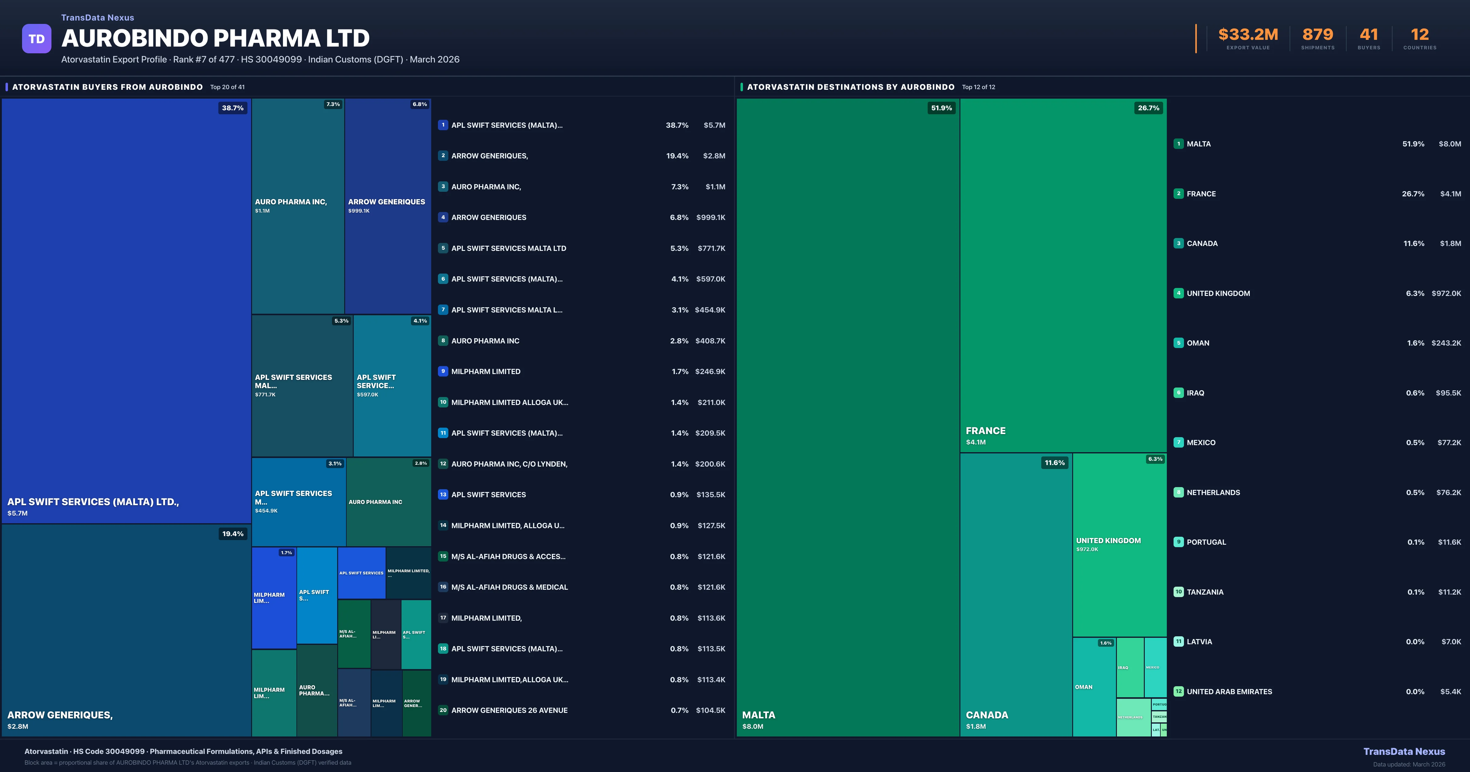The height and width of the screenshot is (772, 1470).
Task: Open the Tanzania row in destinations list
Action: tap(1205, 592)
